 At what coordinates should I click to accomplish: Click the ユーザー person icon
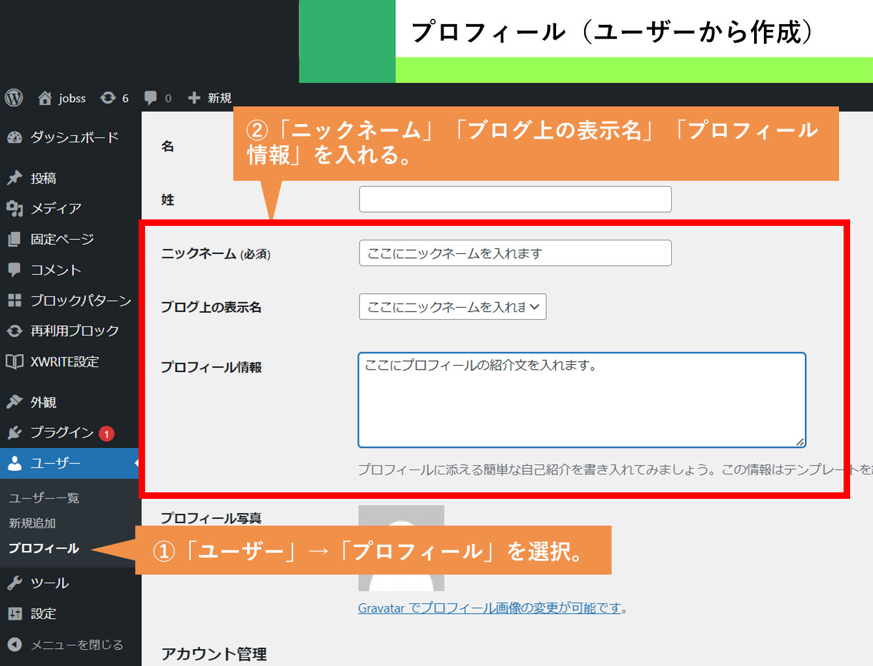pos(14,463)
